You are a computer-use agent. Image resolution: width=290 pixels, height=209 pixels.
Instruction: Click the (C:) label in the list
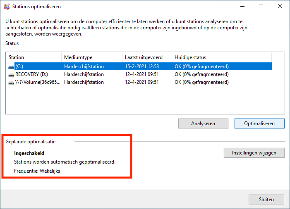pos(19,66)
